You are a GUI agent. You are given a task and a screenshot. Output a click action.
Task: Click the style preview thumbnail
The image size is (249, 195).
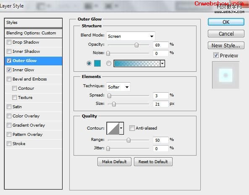(225, 75)
